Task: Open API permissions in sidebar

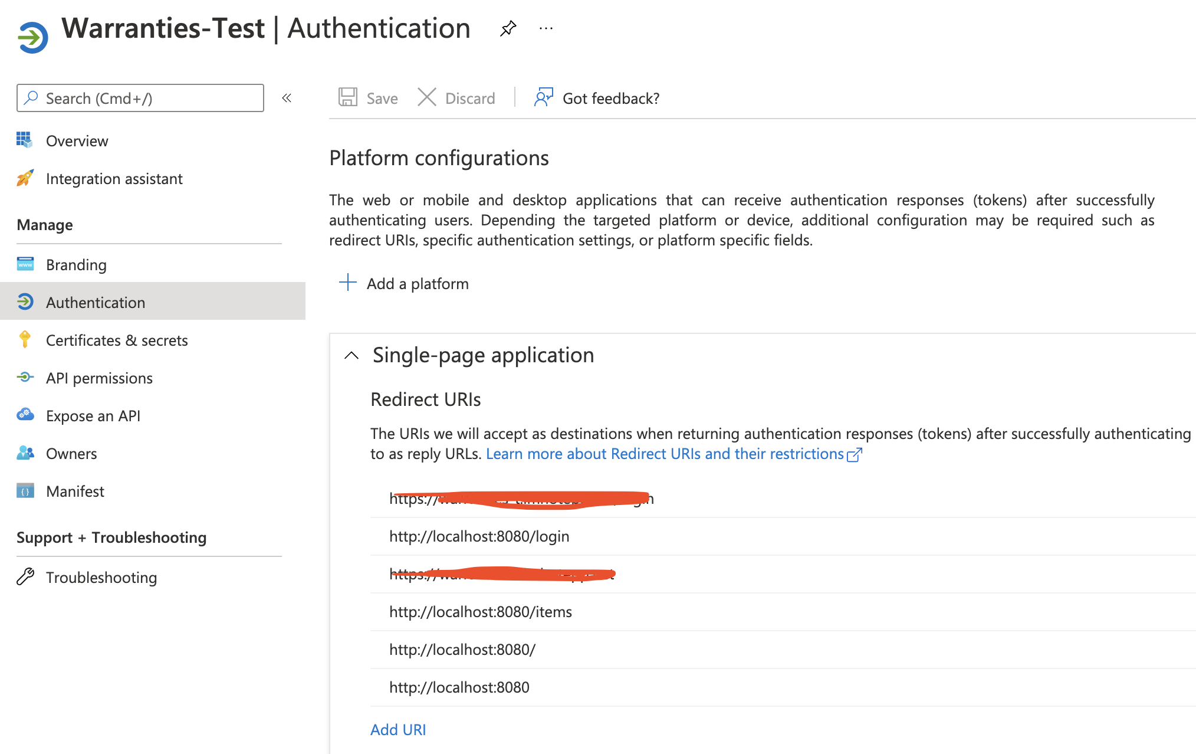Action: click(x=99, y=378)
